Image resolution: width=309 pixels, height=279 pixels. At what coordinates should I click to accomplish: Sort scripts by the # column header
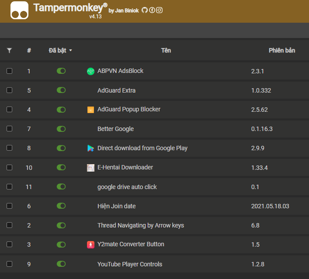pos(29,50)
